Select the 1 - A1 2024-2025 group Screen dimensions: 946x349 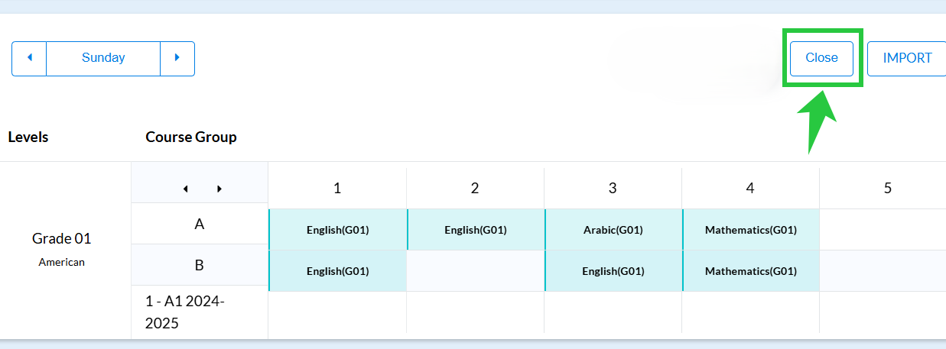point(200,312)
